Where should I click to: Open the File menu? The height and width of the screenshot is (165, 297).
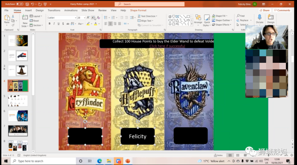click(x=7, y=11)
